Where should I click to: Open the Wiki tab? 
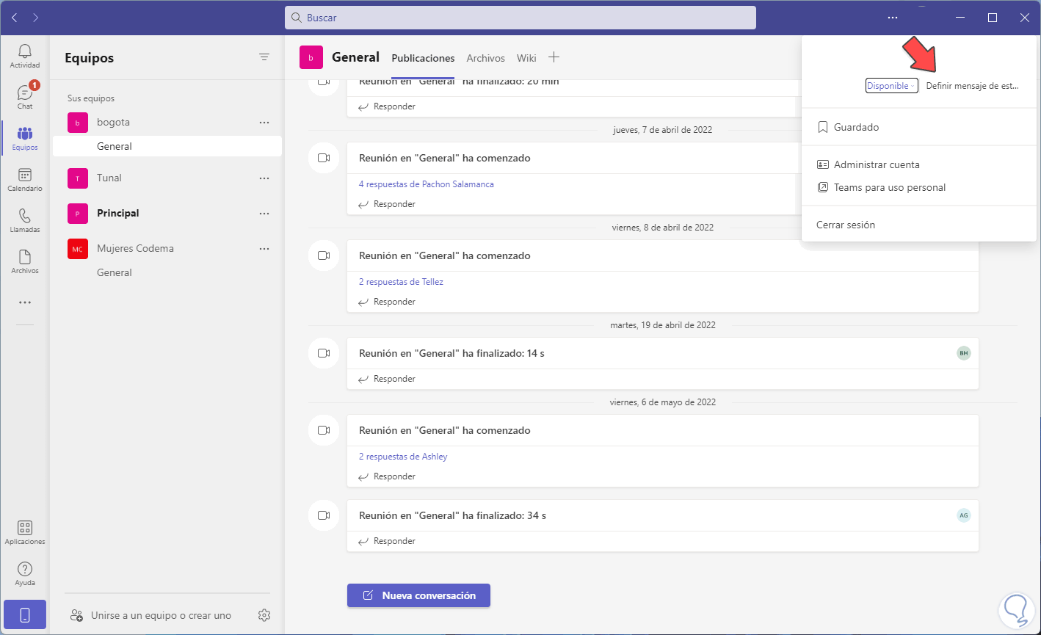(526, 58)
